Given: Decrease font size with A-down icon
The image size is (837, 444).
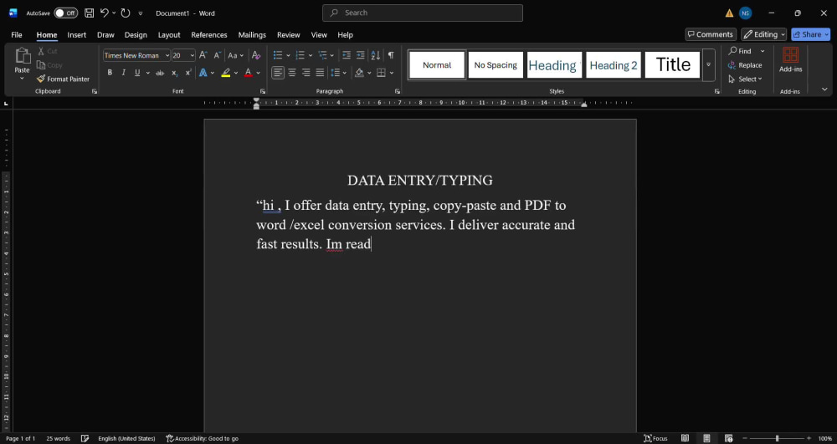Looking at the screenshot, I should tap(218, 55).
